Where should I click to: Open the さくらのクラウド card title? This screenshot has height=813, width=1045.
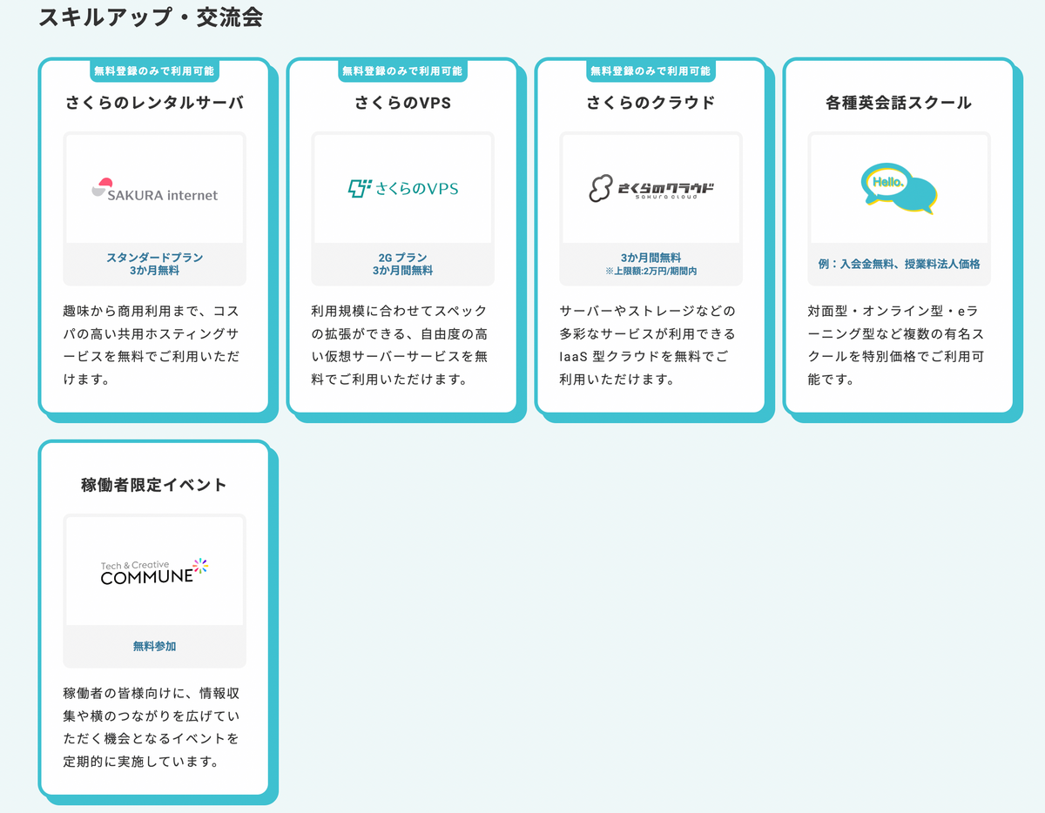tap(651, 103)
